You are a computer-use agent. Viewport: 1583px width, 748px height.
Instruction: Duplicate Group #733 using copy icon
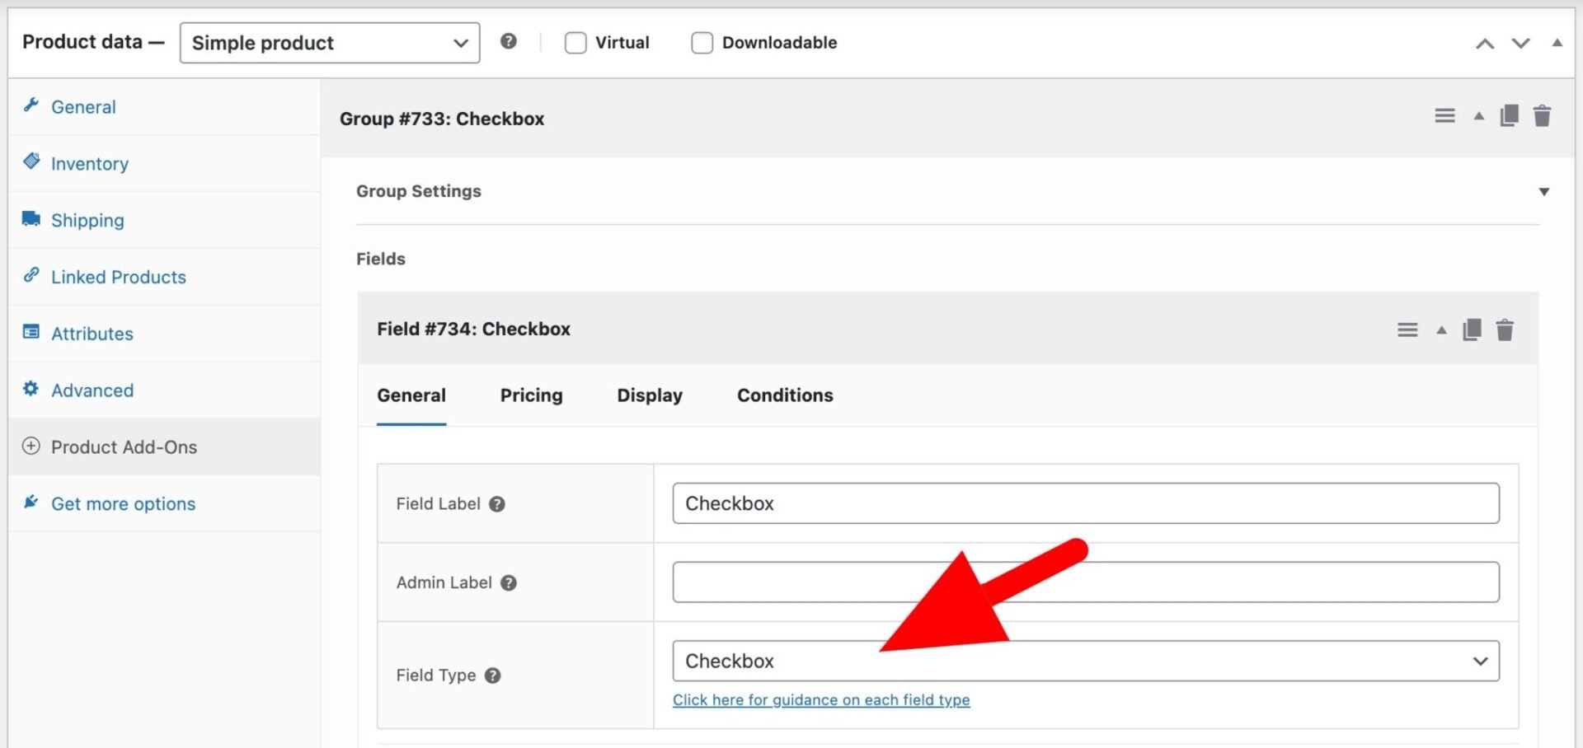click(1509, 116)
